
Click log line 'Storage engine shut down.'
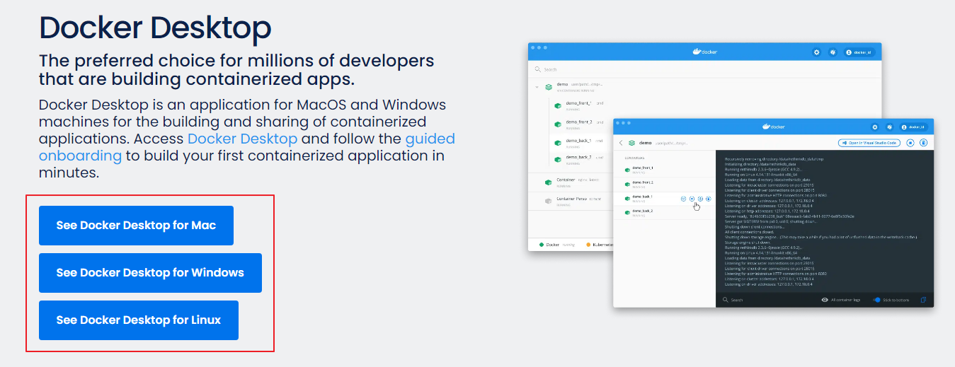(748, 242)
